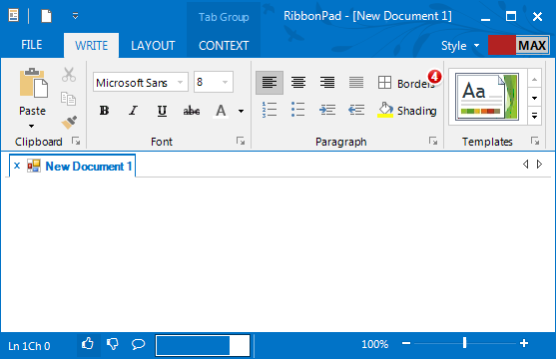The image size is (556, 359).
Task: Create a new document from quick access
Action: (46, 16)
